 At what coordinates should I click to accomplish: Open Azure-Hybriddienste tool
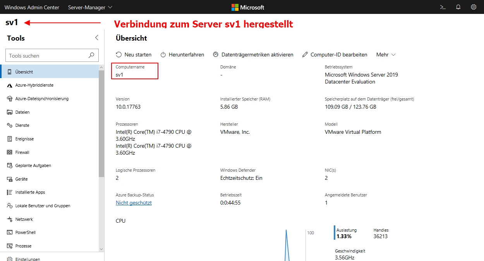pos(50,85)
